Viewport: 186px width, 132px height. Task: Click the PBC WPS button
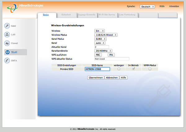(98, 55)
